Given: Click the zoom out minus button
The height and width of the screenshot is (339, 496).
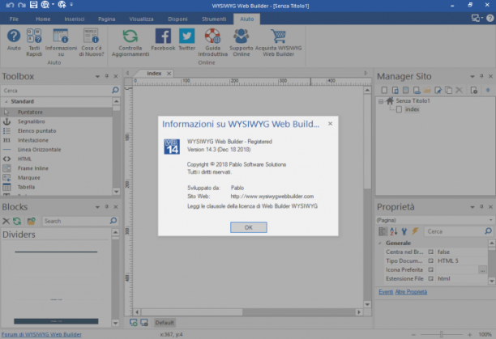Looking at the screenshot, I should pyautogui.click(x=413, y=334).
